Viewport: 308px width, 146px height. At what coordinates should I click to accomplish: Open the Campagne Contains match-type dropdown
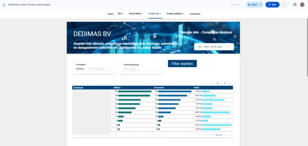(x=84, y=69)
